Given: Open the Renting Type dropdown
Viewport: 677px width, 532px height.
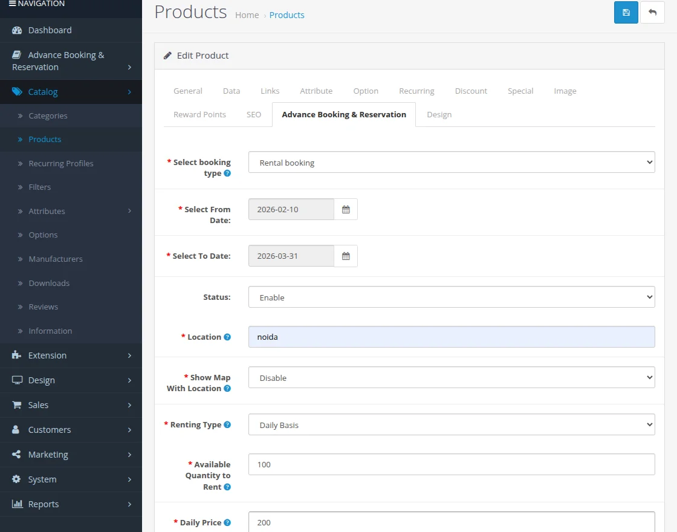Looking at the screenshot, I should 451,425.
